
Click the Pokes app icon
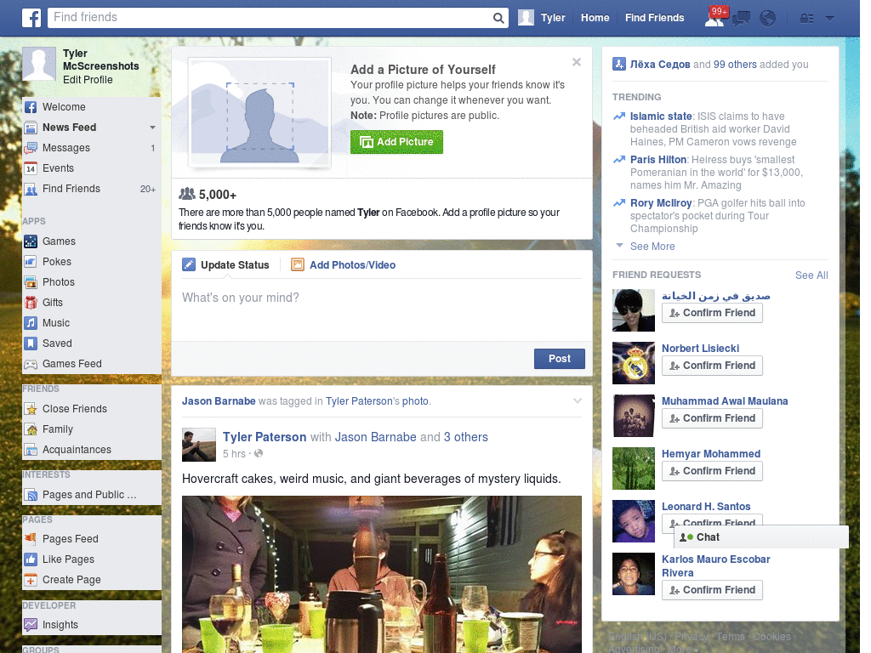(x=31, y=262)
